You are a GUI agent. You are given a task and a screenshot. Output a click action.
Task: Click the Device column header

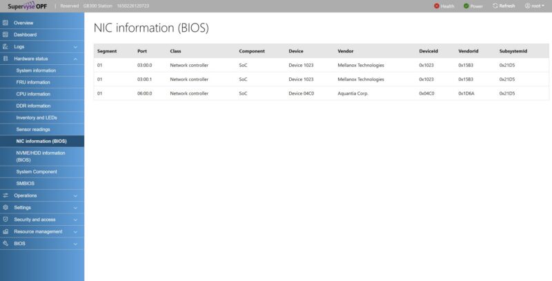coord(296,51)
